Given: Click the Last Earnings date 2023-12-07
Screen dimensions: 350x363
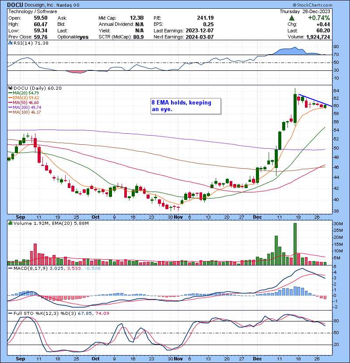Looking at the screenshot, I should pyautogui.click(x=199, y=31).
